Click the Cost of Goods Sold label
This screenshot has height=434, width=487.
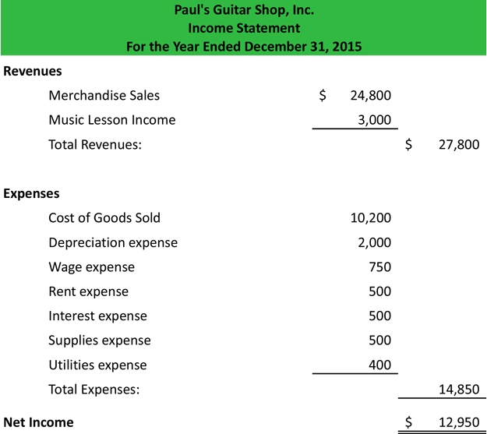click(104, 218)
